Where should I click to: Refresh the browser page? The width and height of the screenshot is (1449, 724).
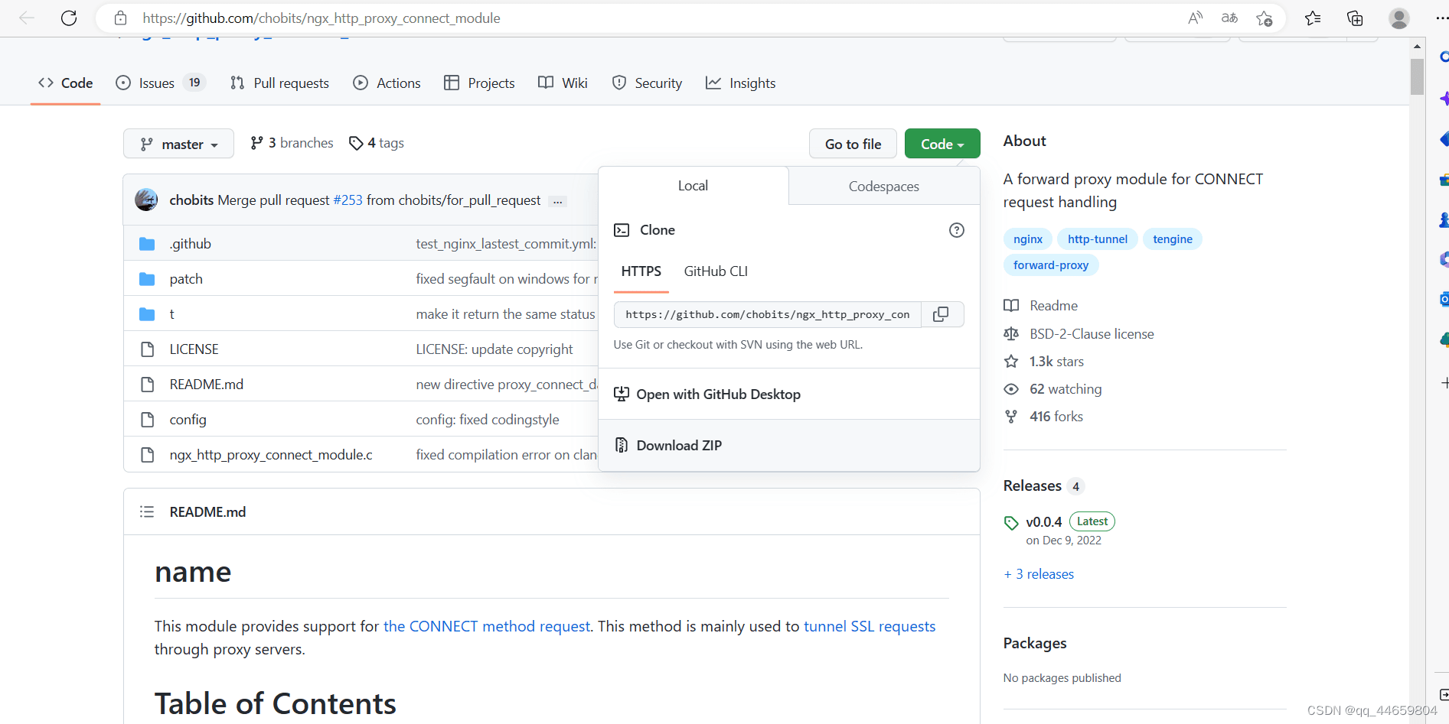coord(69,18)
